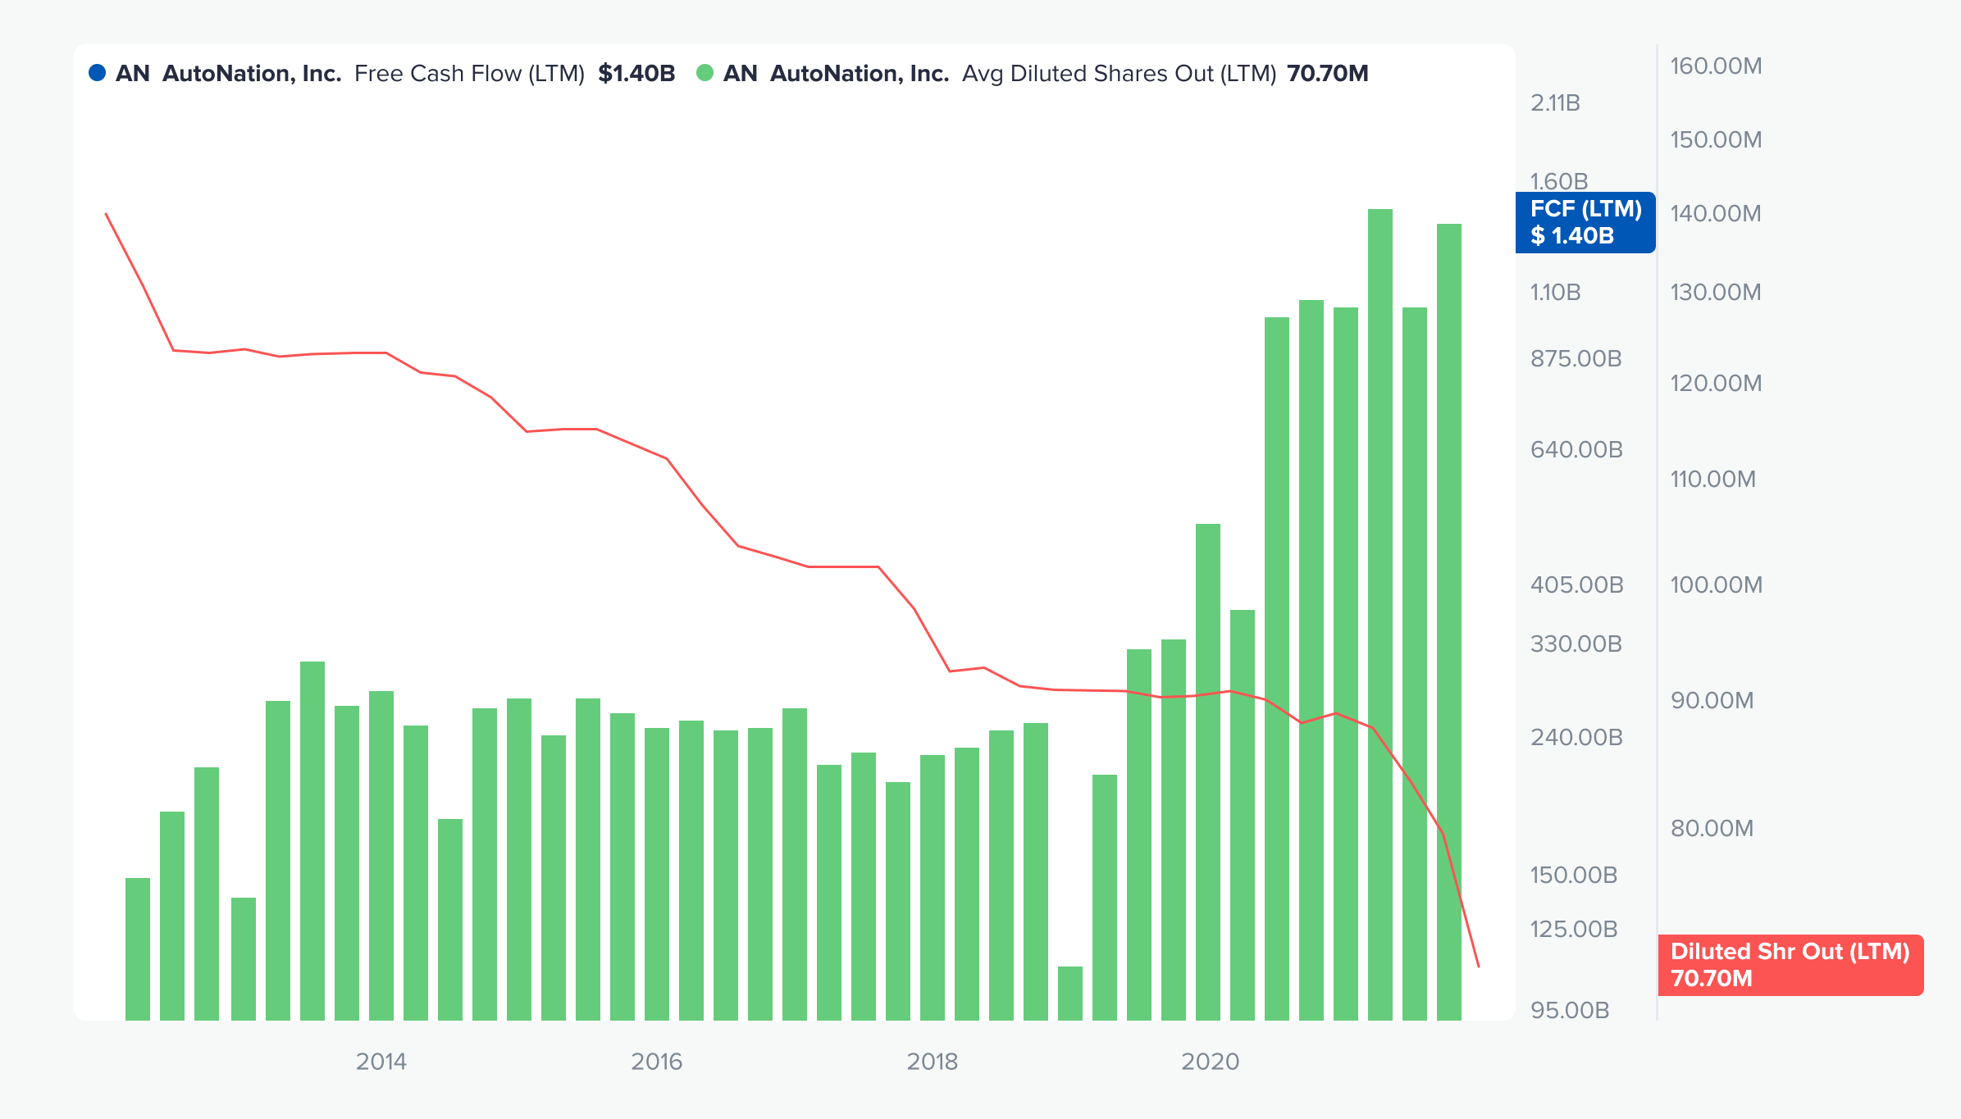Click the second AutoNation, Inc. legend name
The image size is (1961, 1119).
tap(860, 74)
